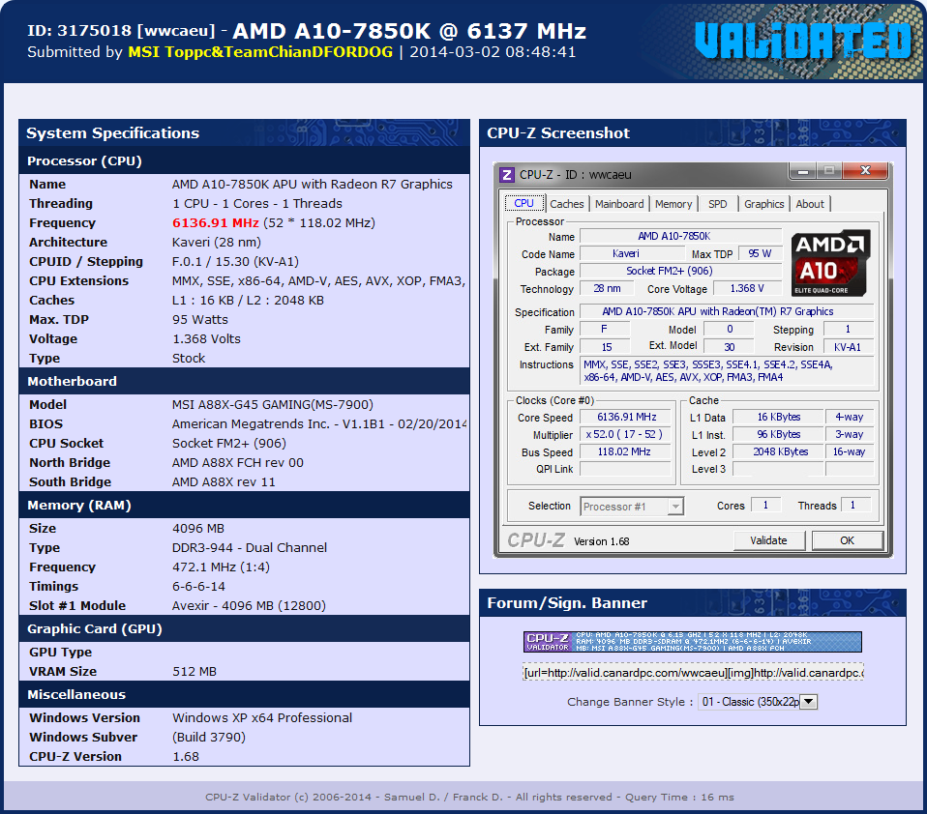927x814 pixels.
Task: Switch to the Mainboard tab
Action: coord(619,204)
